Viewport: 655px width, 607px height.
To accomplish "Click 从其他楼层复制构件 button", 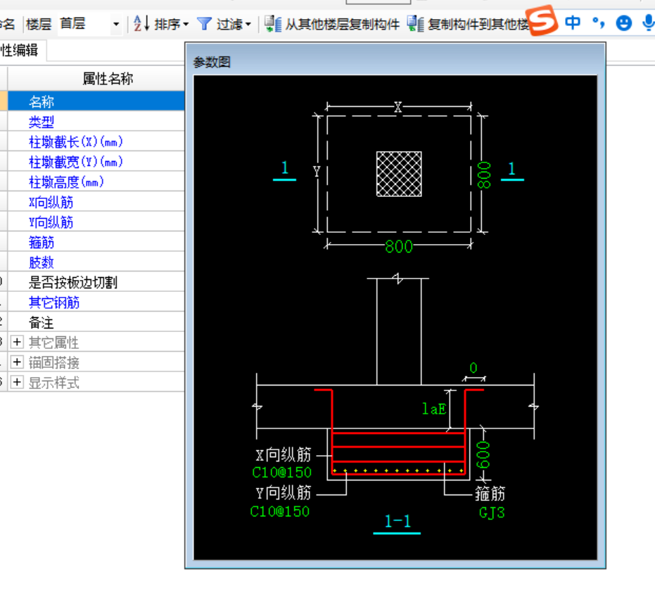I will [x=342, y=24].
